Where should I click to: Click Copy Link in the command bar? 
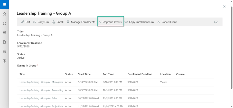click(41, 22)
